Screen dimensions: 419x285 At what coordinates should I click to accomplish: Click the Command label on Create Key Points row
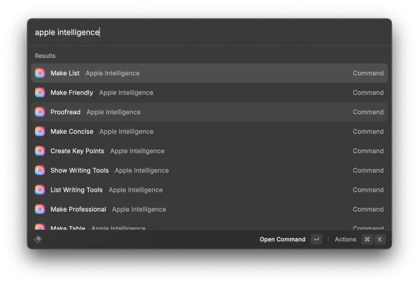coord(368,151)
